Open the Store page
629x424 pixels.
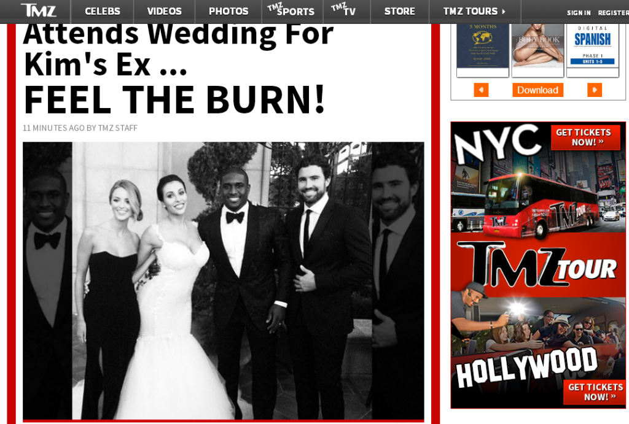pyautogui.click(x=399, y=11)
